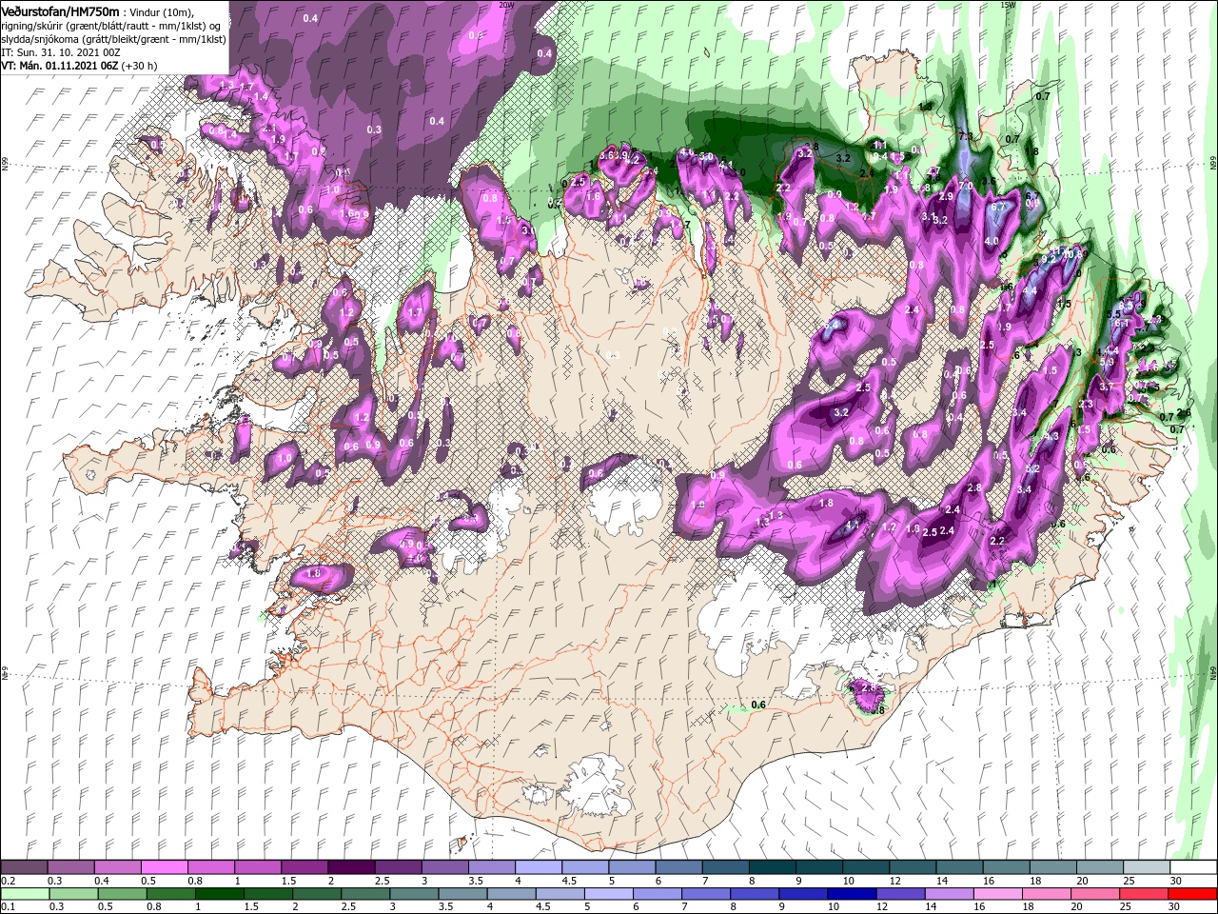This screenshot has height=914, width=1218.
Task: Click the "0.2" label in the snow legend row
Action: pos(9,881)
